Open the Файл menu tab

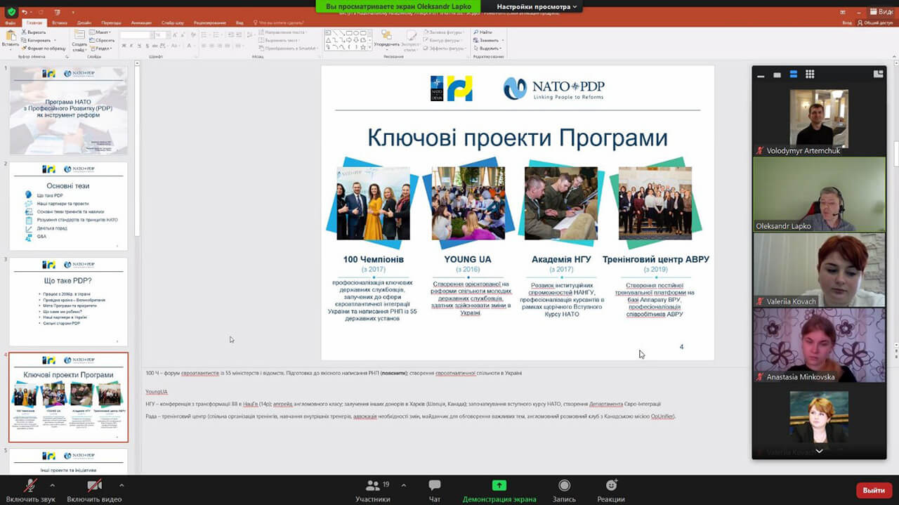[x=10, y=22]
